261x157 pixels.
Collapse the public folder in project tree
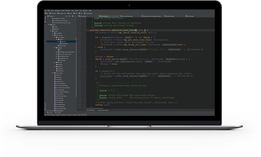click(50, 24)
